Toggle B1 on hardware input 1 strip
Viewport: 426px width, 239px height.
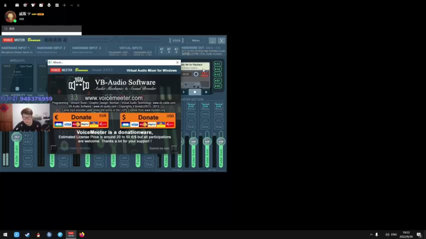[x=28, y=135]
